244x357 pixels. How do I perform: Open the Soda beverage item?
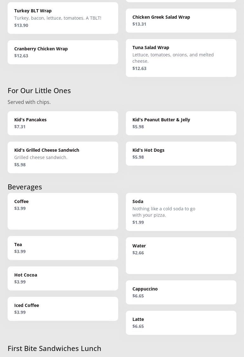[x=181, y=212]
